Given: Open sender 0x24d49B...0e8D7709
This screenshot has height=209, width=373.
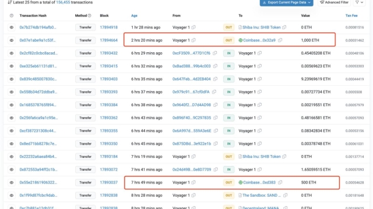Looking at the screenshot, I should 192,170.
